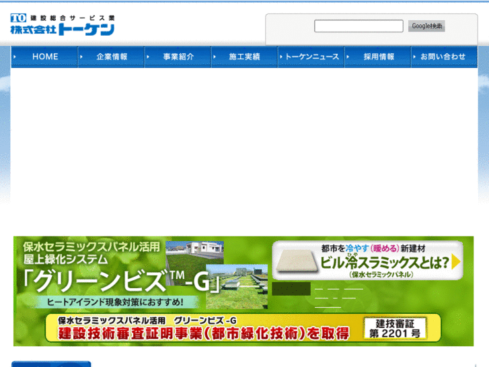489x367 pixels.
Task: Click the 建技審証 第2201号 certificate badge
Action: [395, 328]
